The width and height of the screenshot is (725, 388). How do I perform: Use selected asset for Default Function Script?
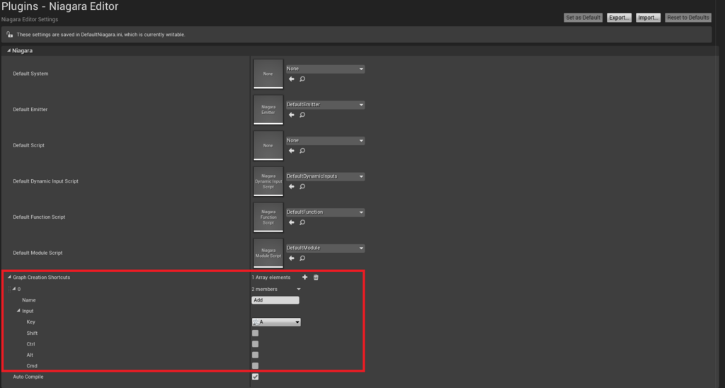click(x=291, y=222)
